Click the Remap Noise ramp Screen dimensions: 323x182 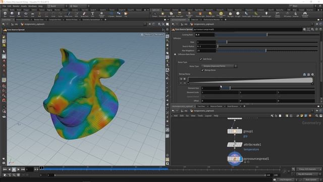(250, 80)
